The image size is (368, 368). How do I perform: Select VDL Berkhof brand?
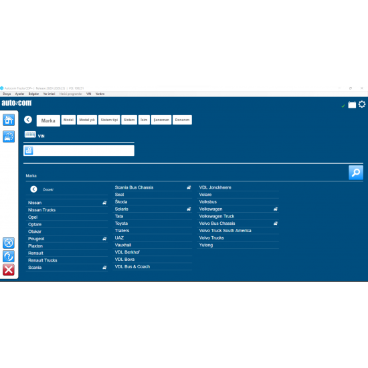pyautogui.click(x=153, y=252)
